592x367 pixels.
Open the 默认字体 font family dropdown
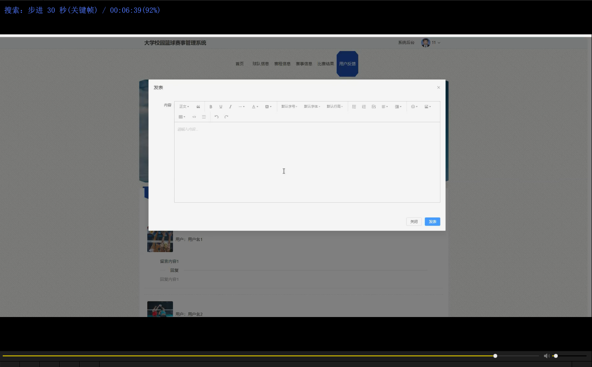312,107
